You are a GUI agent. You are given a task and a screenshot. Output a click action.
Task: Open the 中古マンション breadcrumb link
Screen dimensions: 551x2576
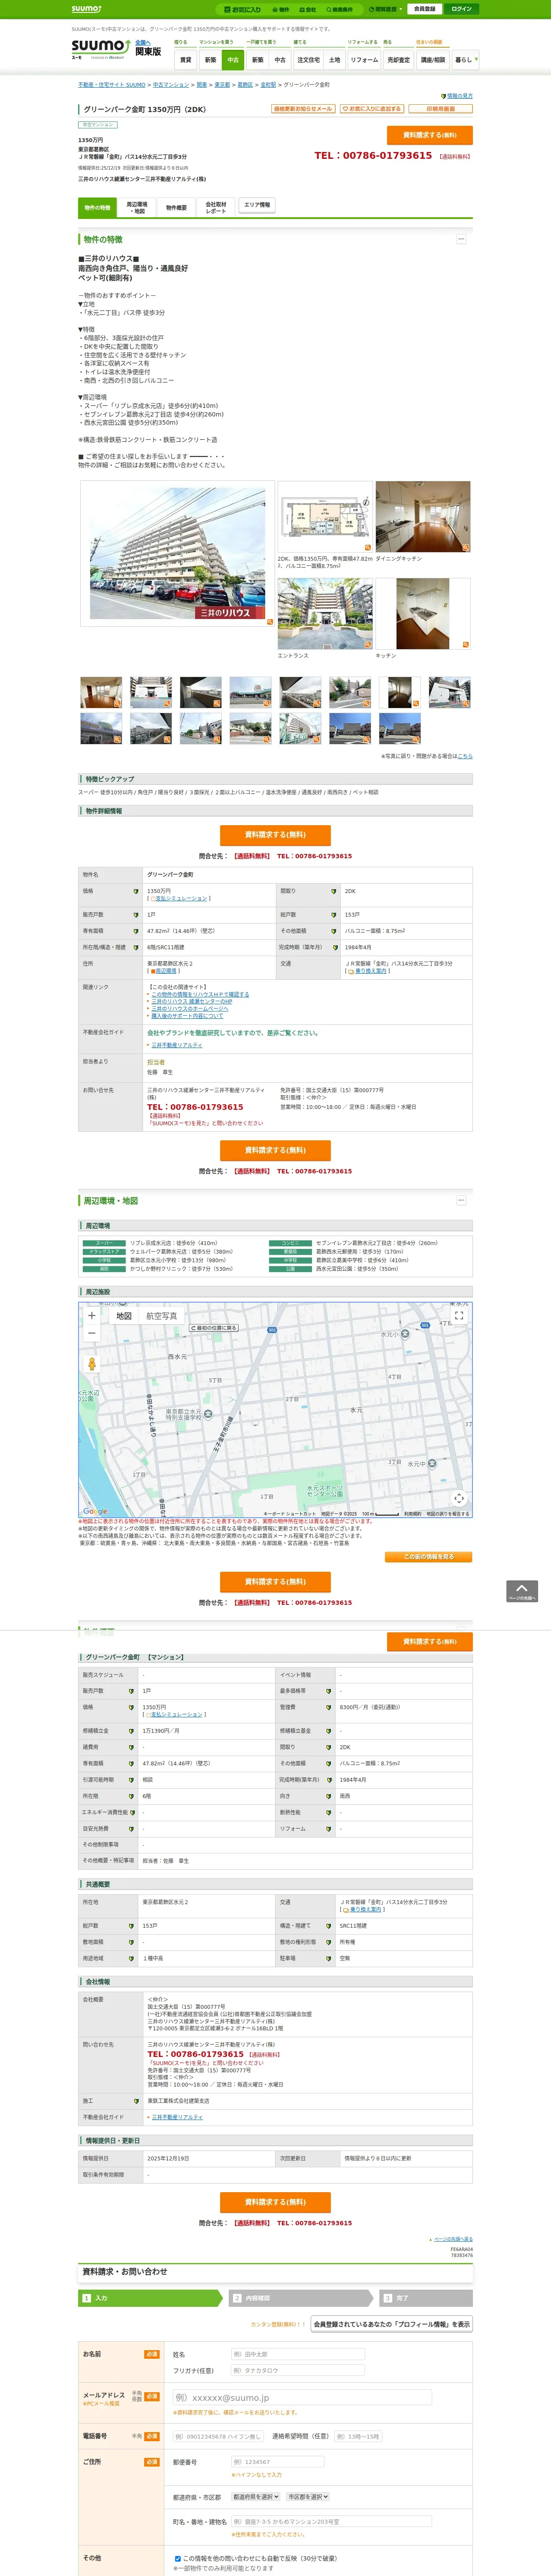coord(171,85)
